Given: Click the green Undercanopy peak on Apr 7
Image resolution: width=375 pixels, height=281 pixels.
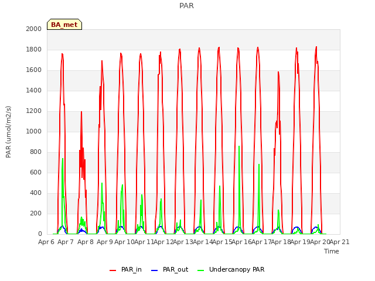Looking at the screenshot, I should point(63,159).
